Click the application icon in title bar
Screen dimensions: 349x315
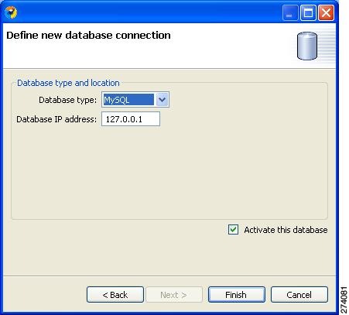[x=11, y=12]
